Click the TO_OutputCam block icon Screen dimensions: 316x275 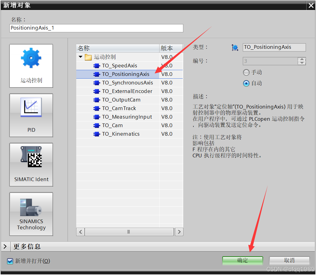(x=97, y=100)
